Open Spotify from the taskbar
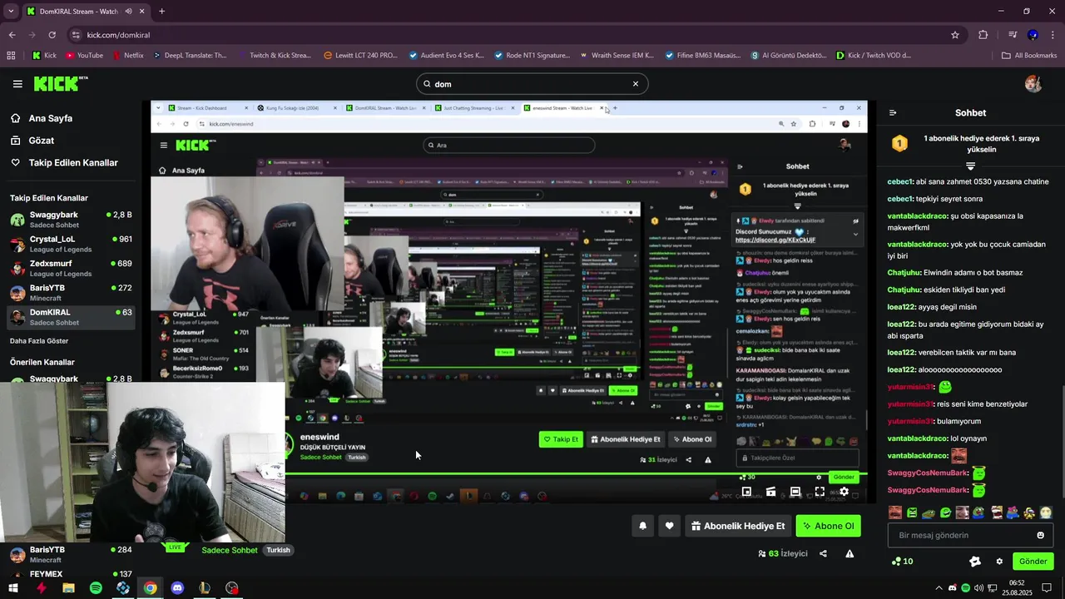The width and height of the screenshot is (1065, 599). coord(96,587)
